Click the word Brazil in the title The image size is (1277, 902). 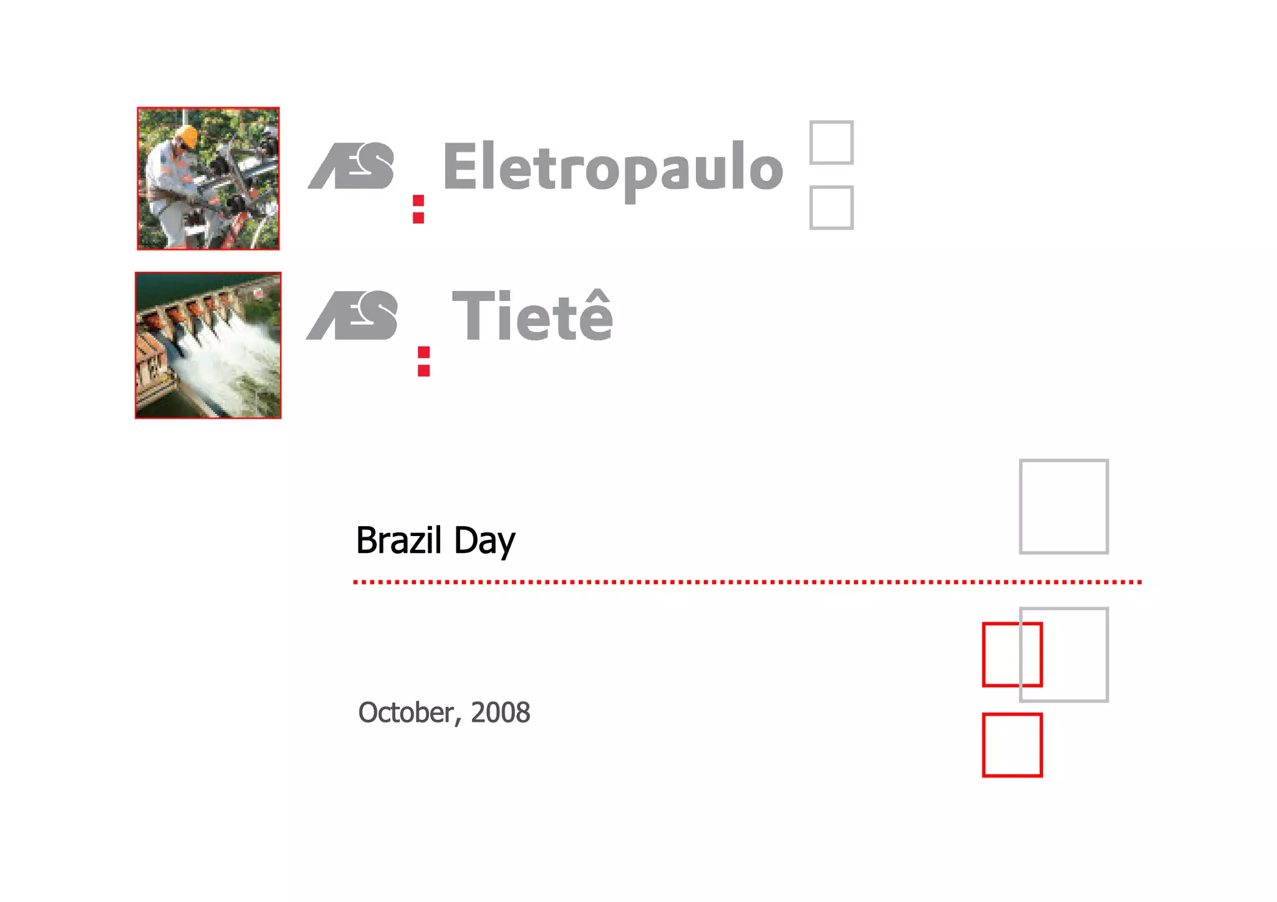(399, 540)
